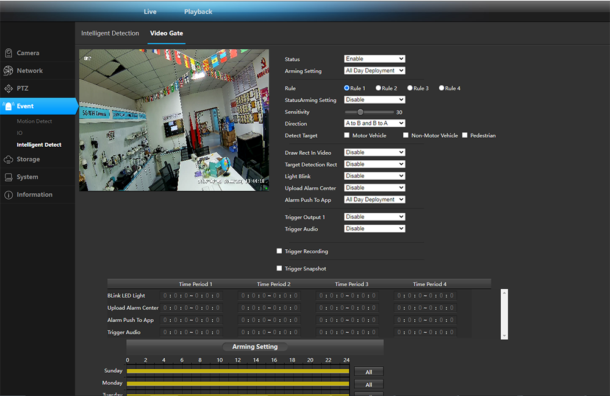Adjust the Sensitivity slider
The image size is (610, 396).
click(361, 112)
